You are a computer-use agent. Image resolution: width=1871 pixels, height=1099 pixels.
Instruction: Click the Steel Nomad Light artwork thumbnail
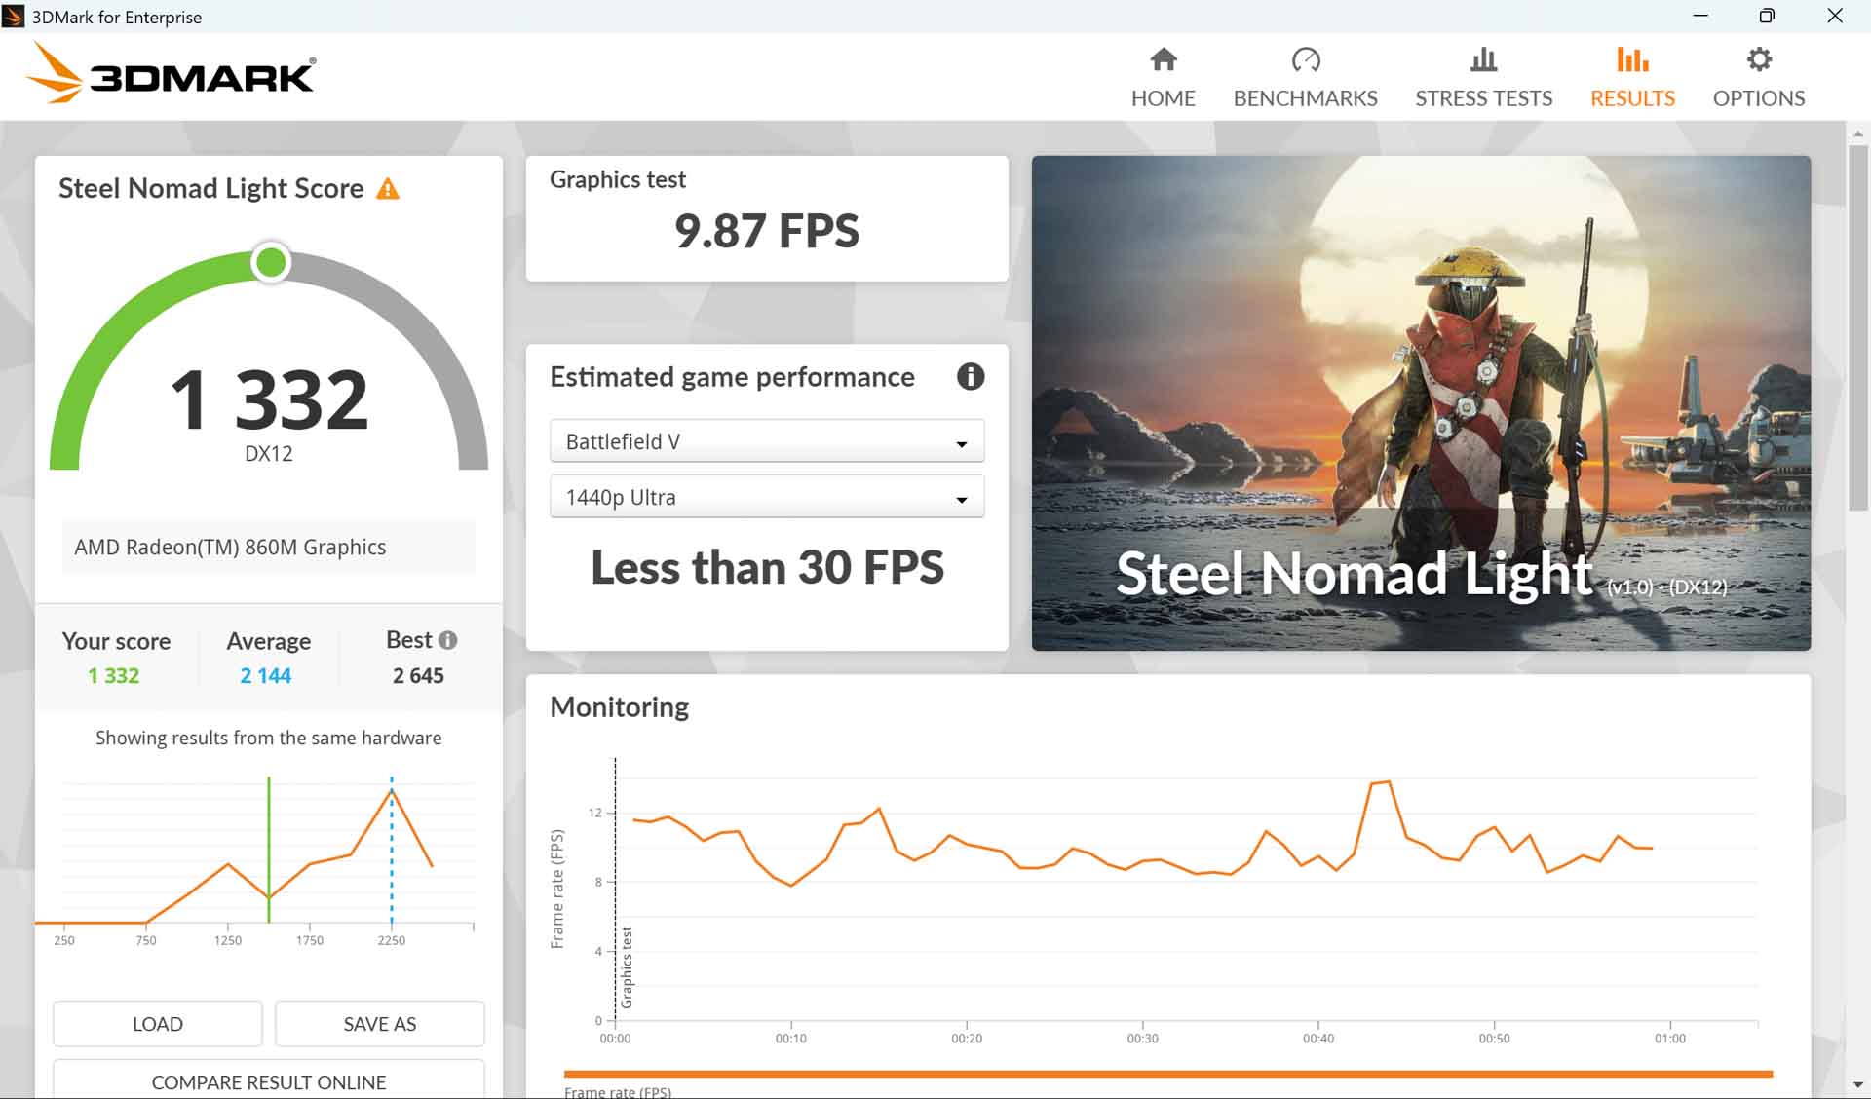click(x=1421, y=402)
